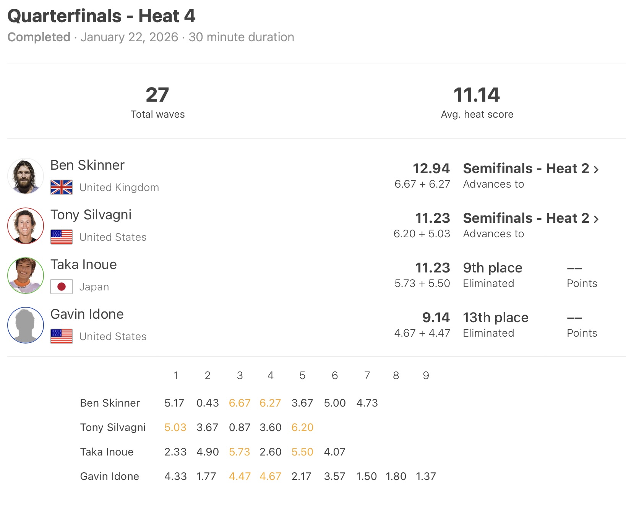
Task: Click Tony Silvagni's highlighted 6.20 wave score
Action: tap(302, 427)
